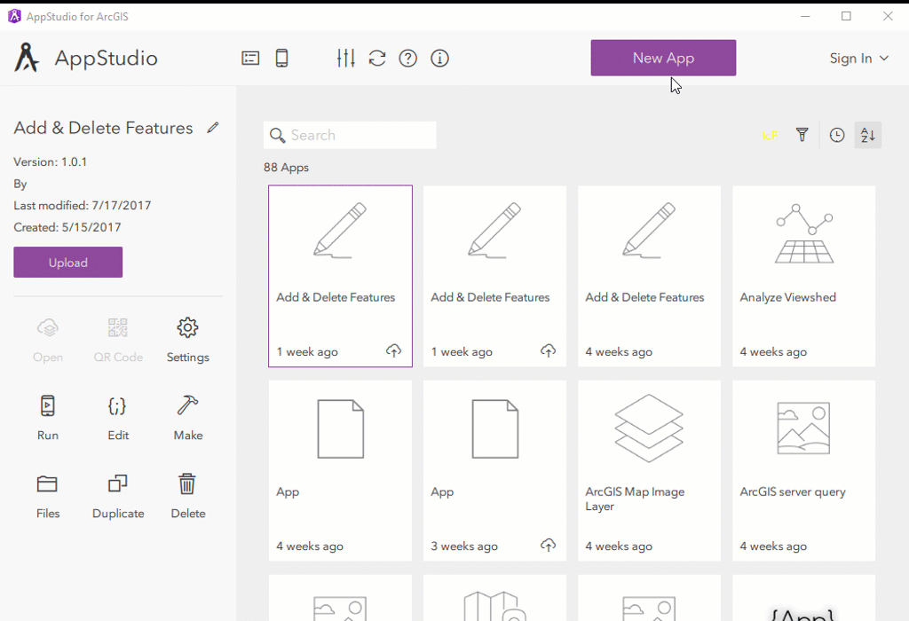Open the AppStudio Player device icon

(x=281, y=58)
